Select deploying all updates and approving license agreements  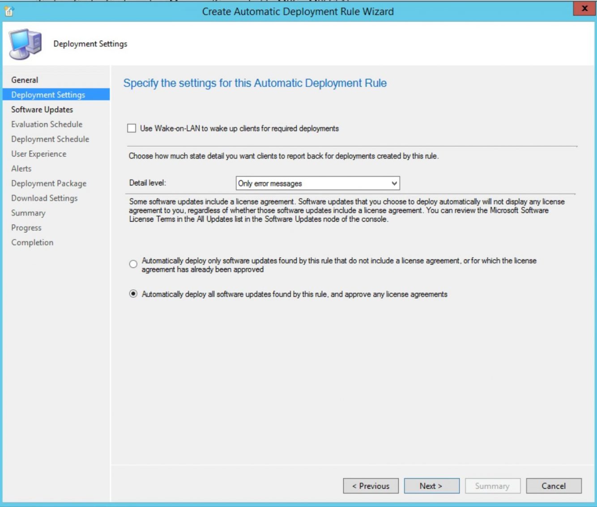click(x=133, y=294)
